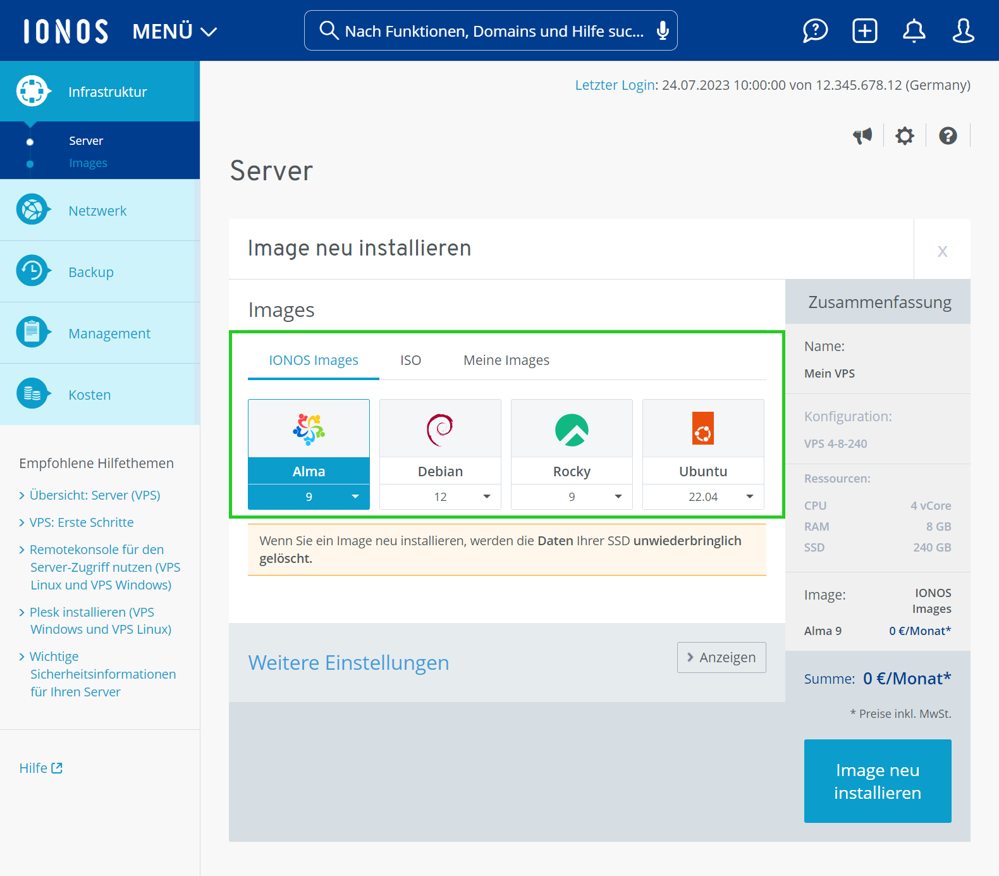Click the Zusammenfassung panel heading

pos(879,302)
